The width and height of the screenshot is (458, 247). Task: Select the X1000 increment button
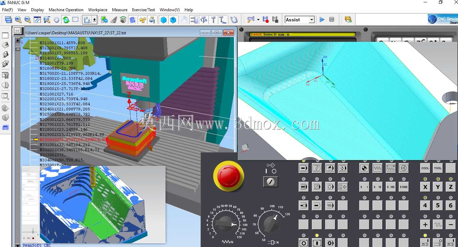click(404, 187)
